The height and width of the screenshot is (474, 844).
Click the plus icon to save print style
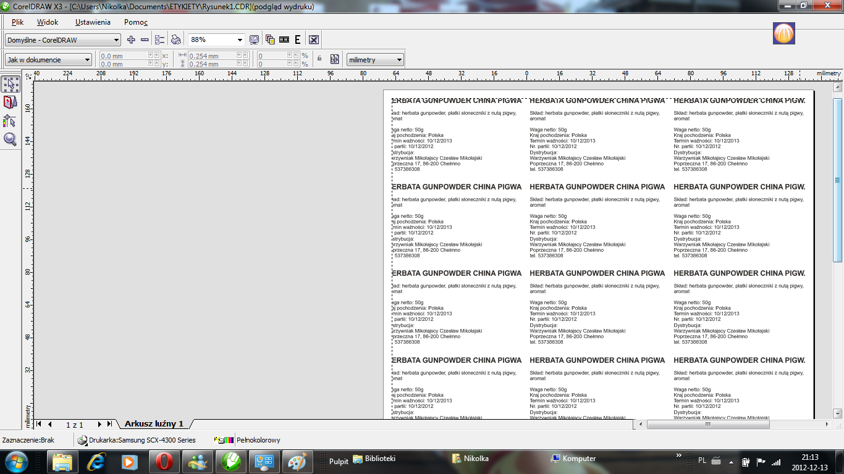click(x=131, y=39)
